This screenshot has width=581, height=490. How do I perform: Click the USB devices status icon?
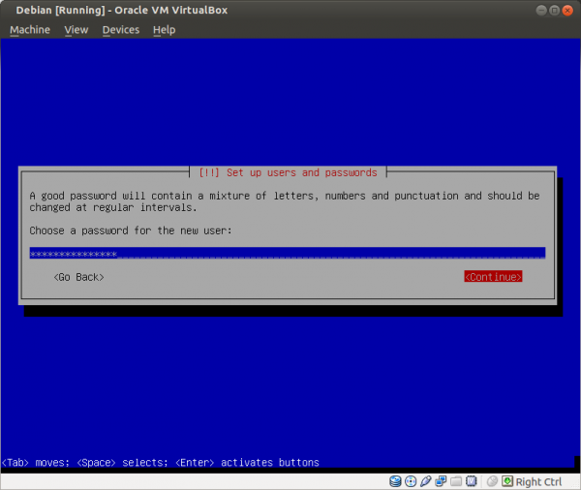426,481
